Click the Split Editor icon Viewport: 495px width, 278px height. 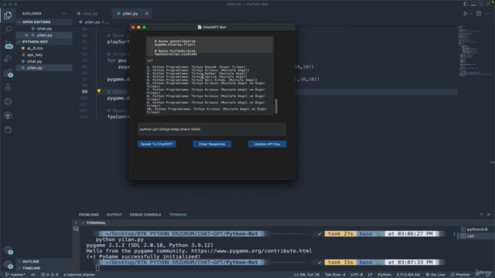[x=479, y=14]
